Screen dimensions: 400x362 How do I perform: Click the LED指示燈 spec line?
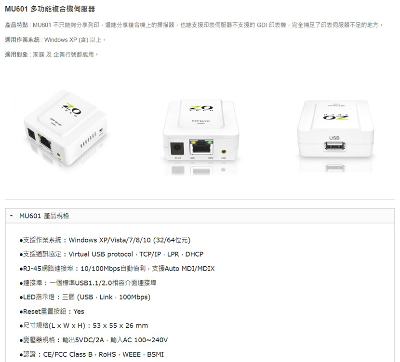[x=85, y=297]
